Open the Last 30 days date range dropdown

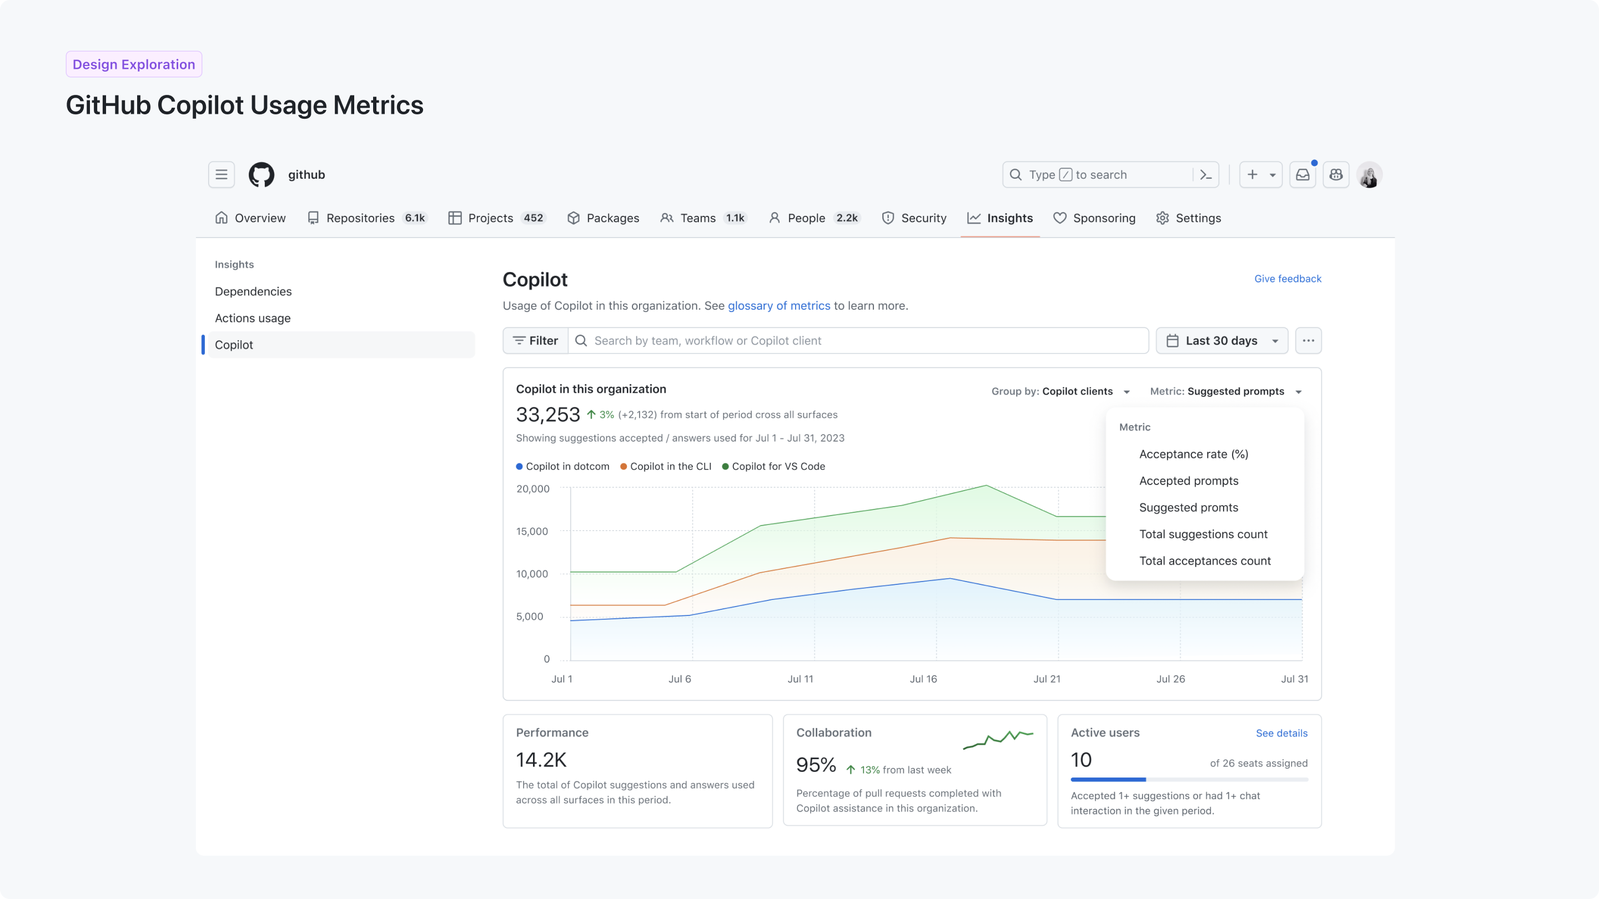[1221, 340]
